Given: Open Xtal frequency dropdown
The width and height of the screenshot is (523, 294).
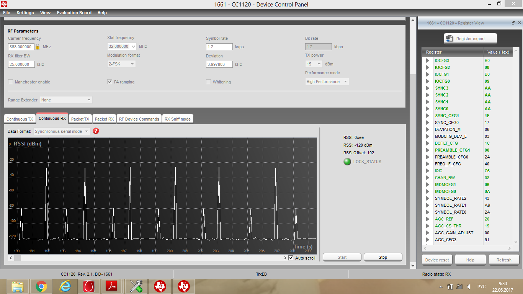Looking at the screenshot, I should [133, 46].
